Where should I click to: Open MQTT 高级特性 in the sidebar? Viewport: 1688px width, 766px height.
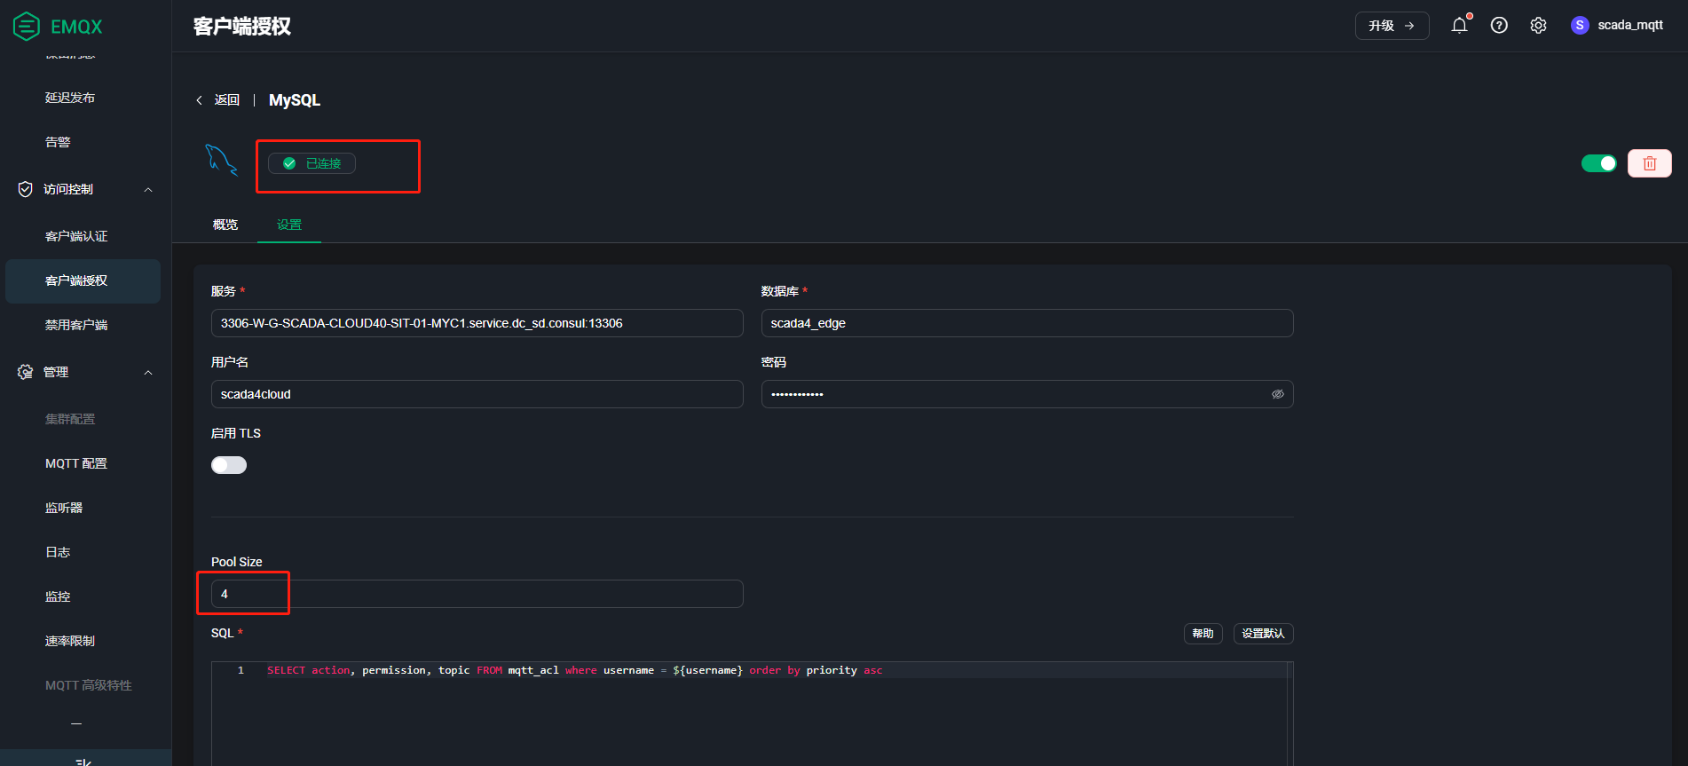pyautogui.click(x=89, y=685)
